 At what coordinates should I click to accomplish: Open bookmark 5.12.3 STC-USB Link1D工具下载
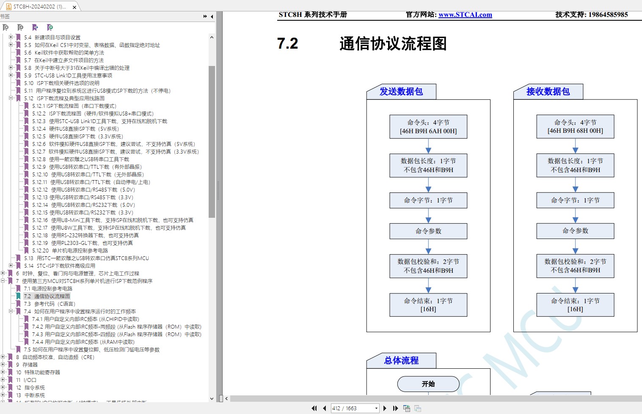coord(99,121)
